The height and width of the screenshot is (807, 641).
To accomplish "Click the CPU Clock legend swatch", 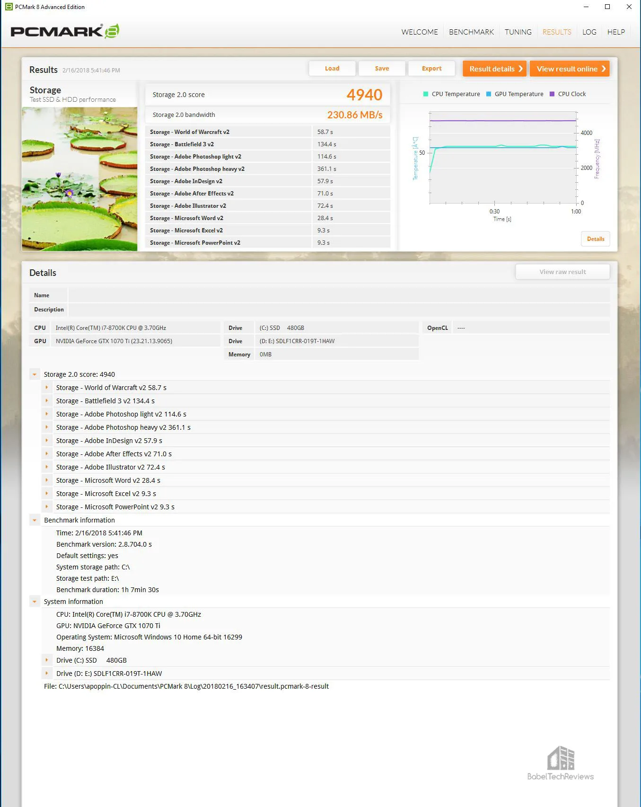I will click(x=552, y=94).
